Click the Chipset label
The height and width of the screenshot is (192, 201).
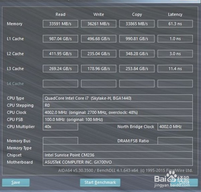coord(14,155)
